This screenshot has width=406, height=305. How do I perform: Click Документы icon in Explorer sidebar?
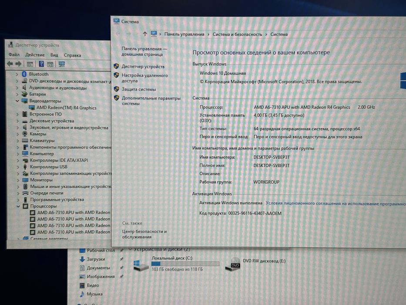point(82,268)
